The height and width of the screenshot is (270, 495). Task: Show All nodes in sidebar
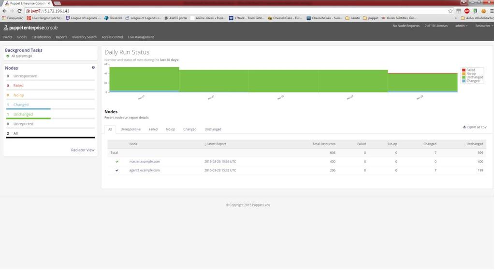click(x=15, y=134)
